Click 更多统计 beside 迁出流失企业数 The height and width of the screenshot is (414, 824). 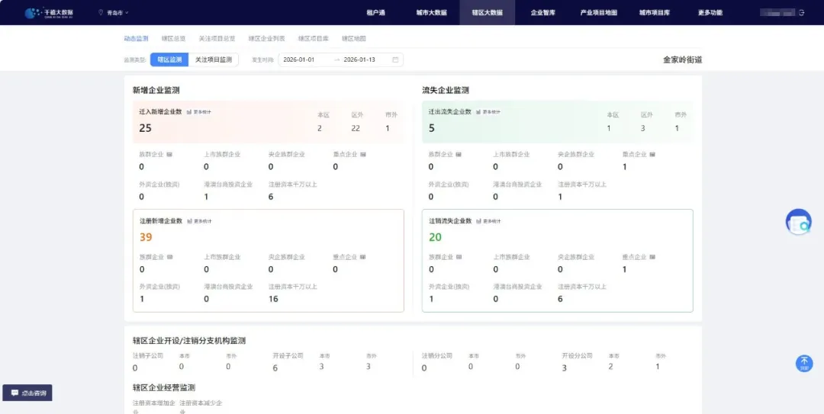pyautogui.click(x=488, y=112)
